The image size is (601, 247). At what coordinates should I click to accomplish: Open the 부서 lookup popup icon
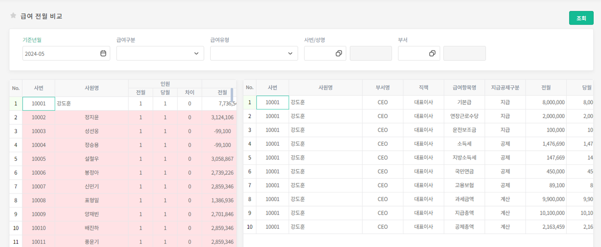click(433, 54)
